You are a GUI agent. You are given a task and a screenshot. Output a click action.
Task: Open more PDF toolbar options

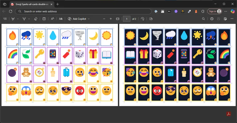tap(232, 19)
